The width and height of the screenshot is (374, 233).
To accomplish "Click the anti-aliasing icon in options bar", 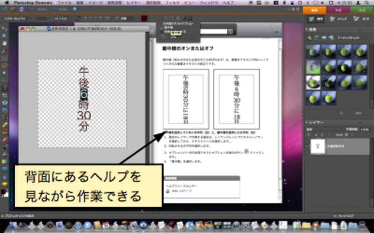I will pos(78,18).
